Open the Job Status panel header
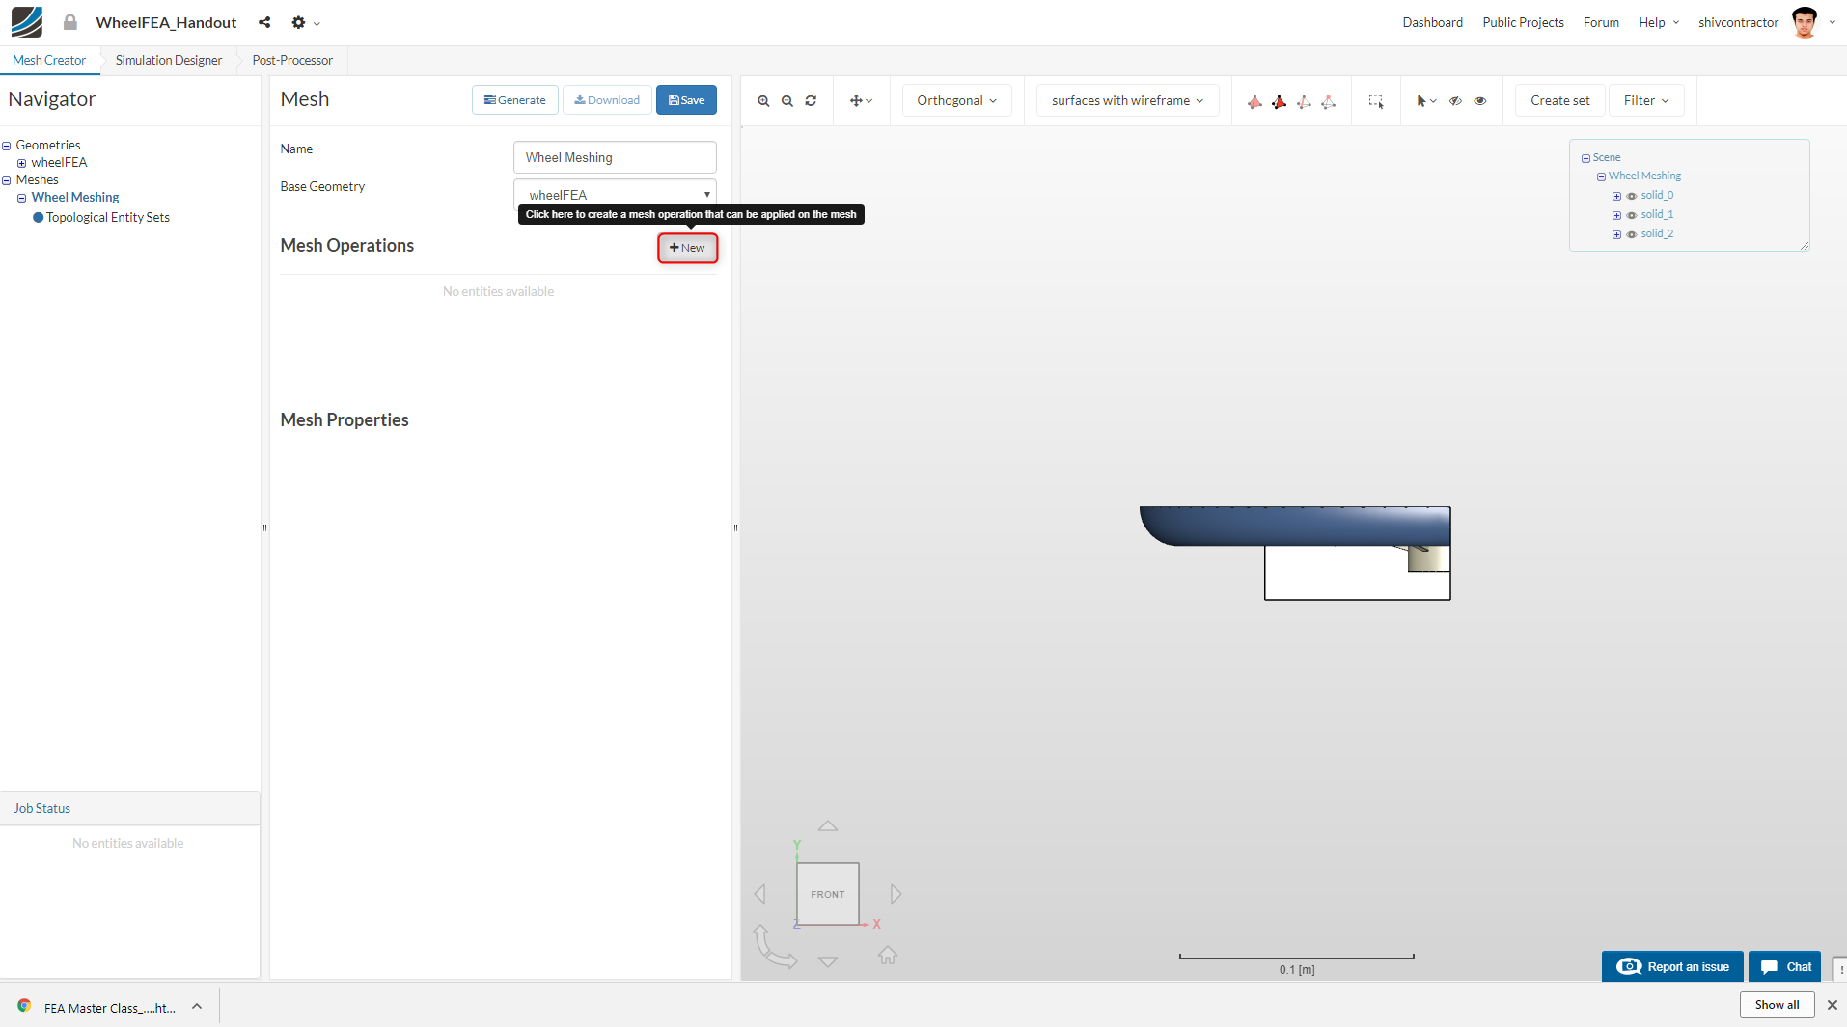The width and height of the screenshot is (1847, 1027). 130,808
